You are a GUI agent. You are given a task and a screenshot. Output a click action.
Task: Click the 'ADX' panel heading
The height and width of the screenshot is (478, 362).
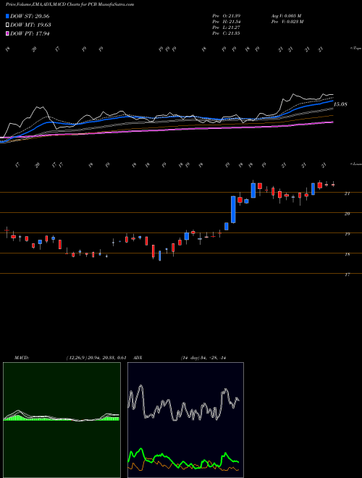[x=138, y=358]
